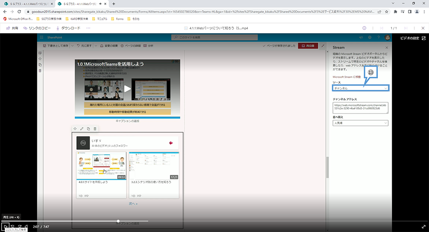Open Chrome three-dot menu

424,12
